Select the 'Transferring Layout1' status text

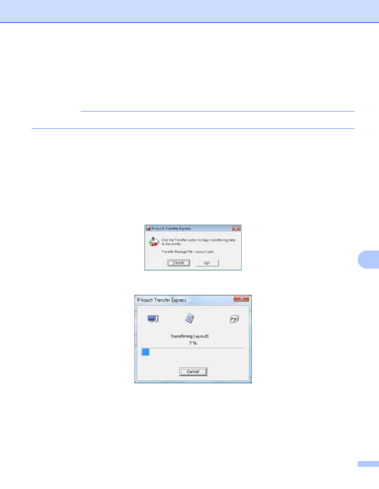(190, 337)
